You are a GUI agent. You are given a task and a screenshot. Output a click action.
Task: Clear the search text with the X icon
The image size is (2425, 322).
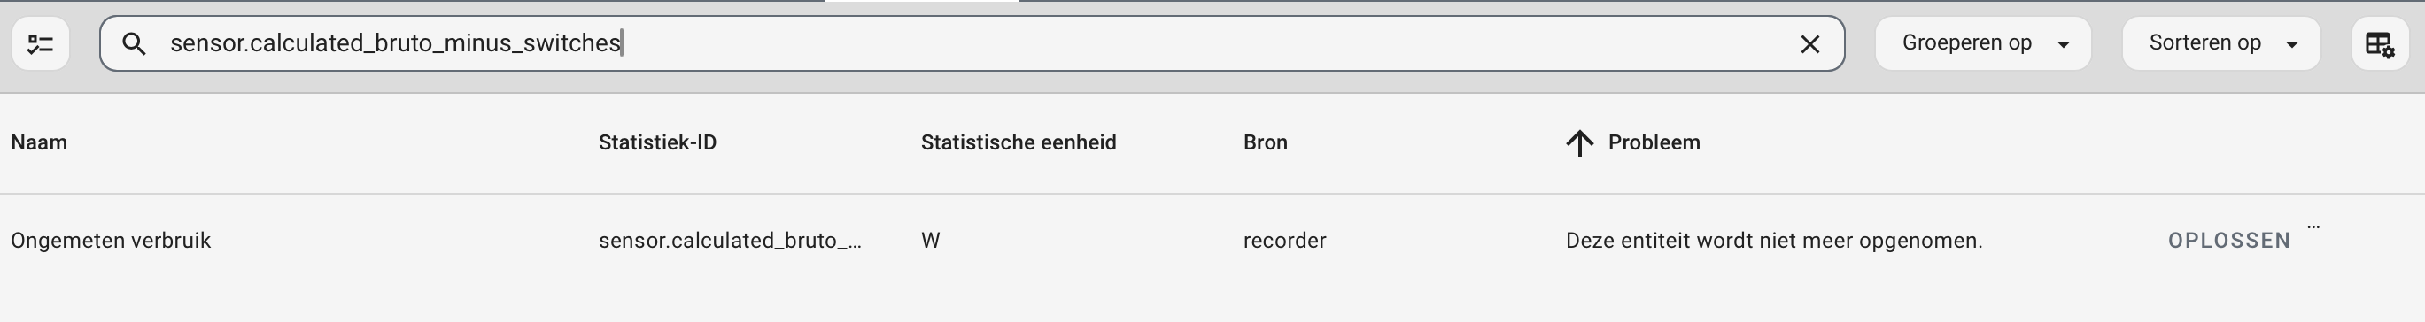coord(1809,43)
